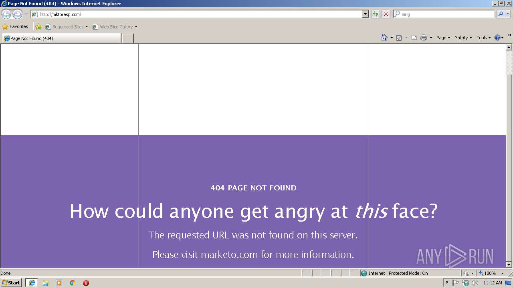Click 'How could anyone get angry' headline
This screenshot has width=513, height=288.
(x=253, y=211)
